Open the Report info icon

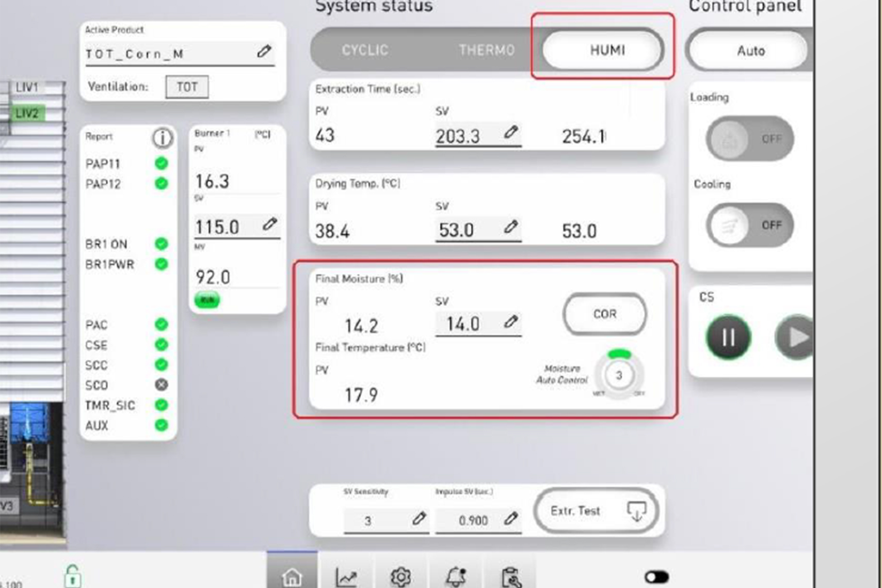(162, 138)
